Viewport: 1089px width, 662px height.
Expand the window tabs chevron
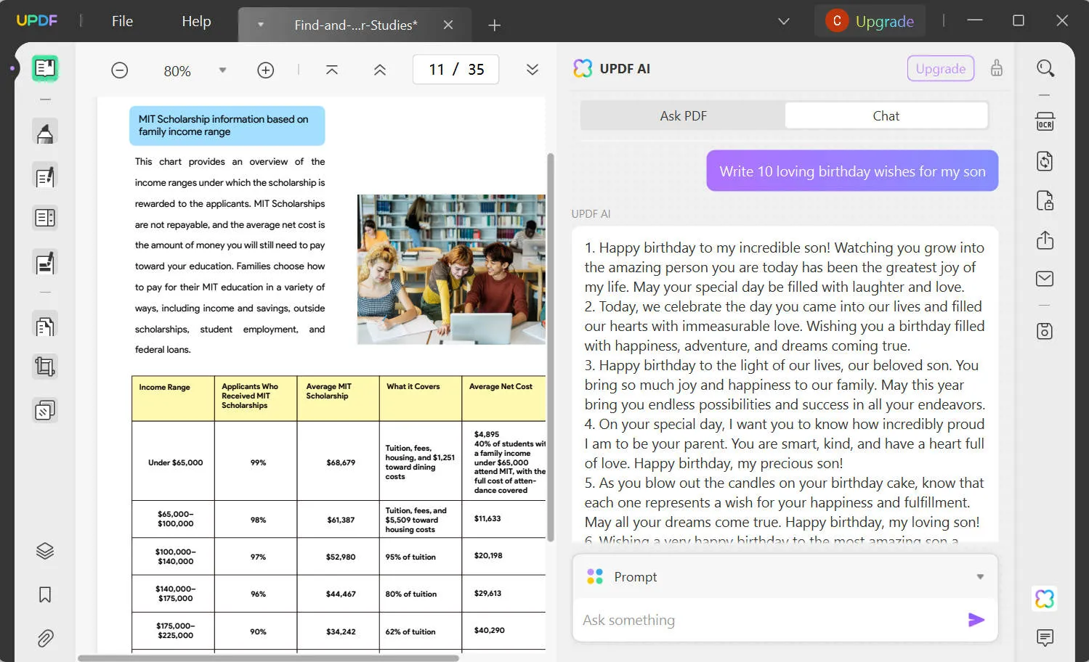pos(784,22)
